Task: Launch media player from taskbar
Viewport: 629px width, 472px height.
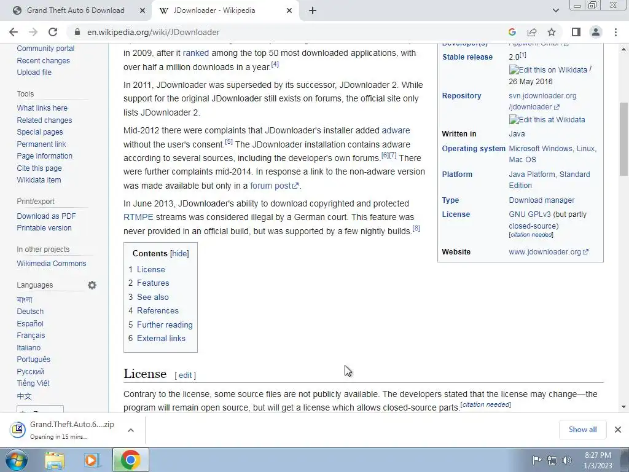Action: 92,460
